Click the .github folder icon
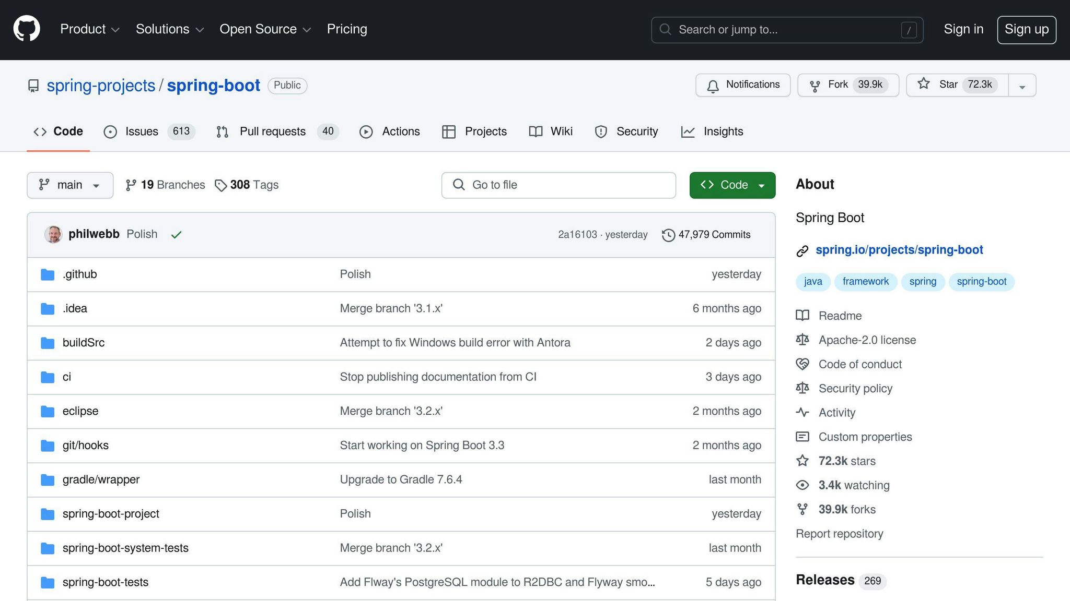Viewport: 1070px width, 601px height. (x=47, y=274)
